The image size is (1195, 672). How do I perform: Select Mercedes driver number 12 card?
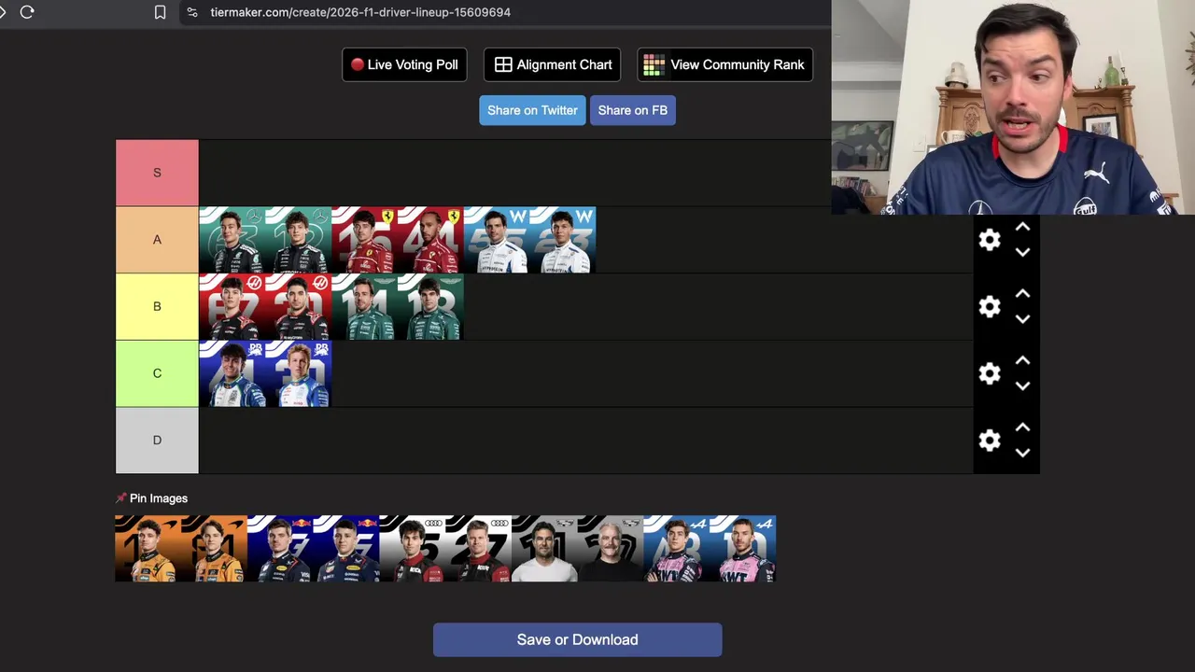pyautogui.click(x=298, y=240)
